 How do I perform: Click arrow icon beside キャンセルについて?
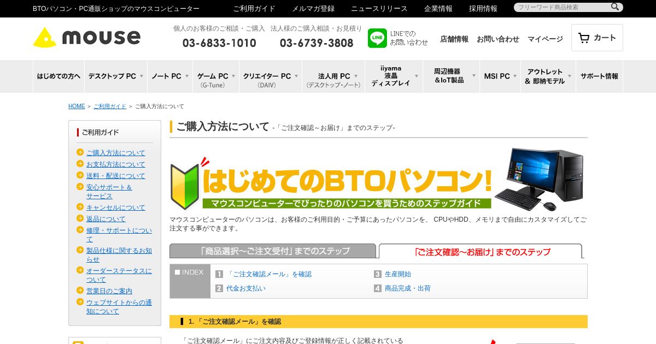80,207
